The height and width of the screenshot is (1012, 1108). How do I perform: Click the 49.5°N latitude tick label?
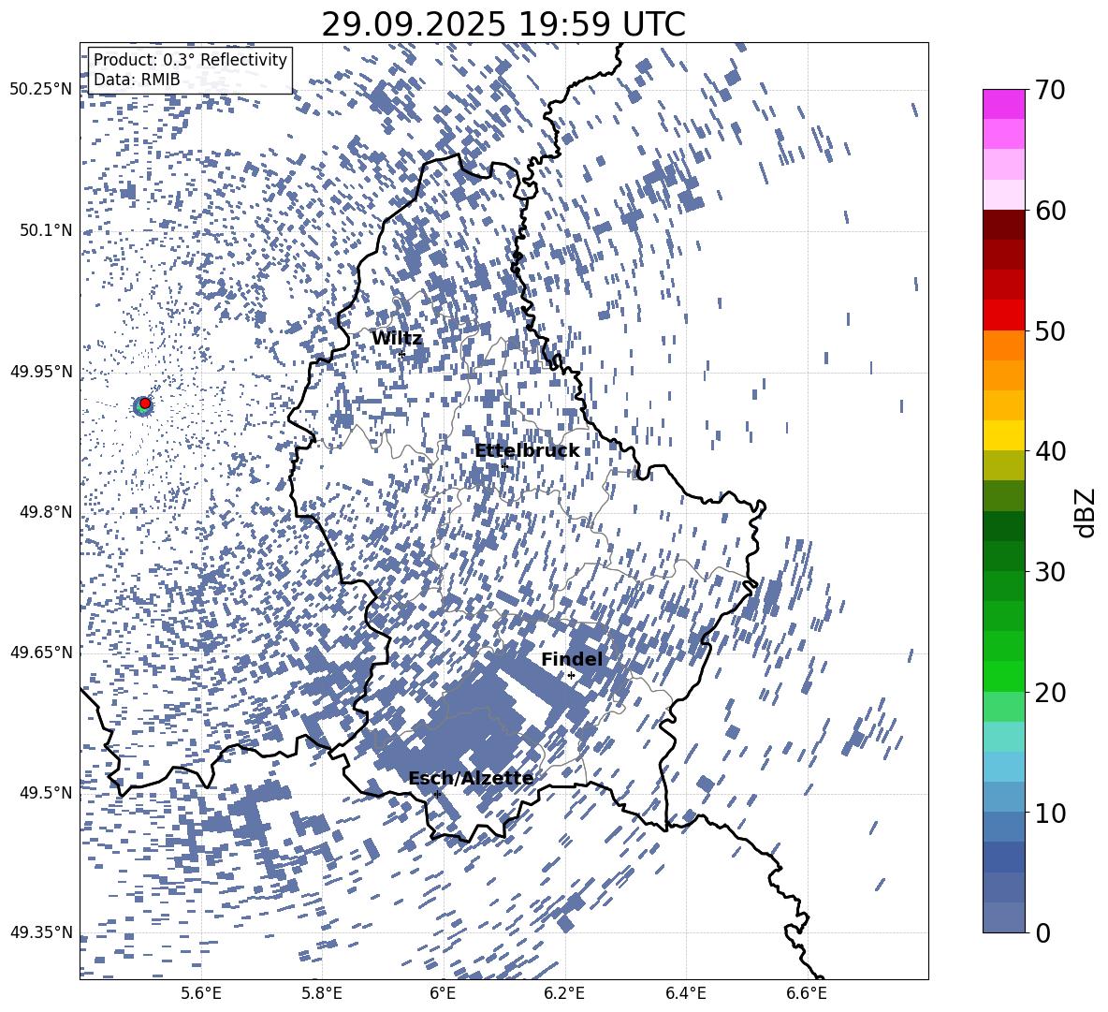click(46, 792)
